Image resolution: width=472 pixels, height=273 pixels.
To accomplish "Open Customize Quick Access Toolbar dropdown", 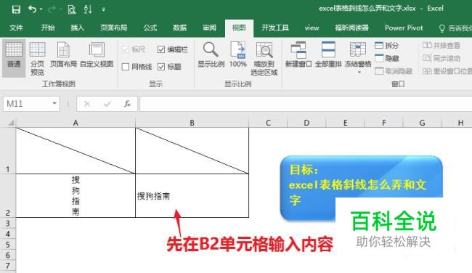I will [103, 9].
